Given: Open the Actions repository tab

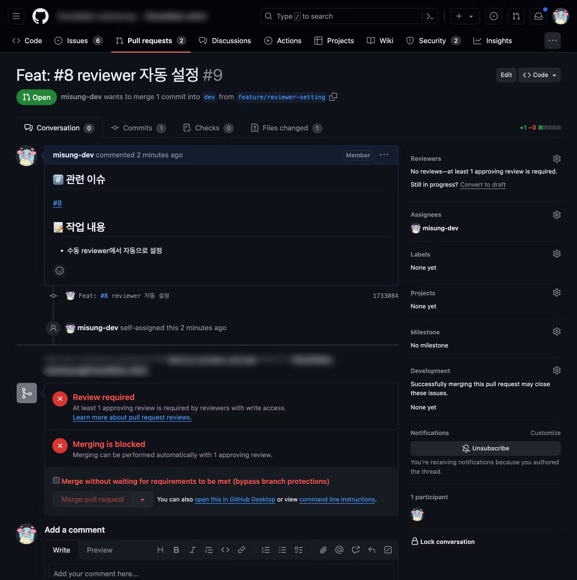Looking at the screenshot, I should tap(283, 41).
